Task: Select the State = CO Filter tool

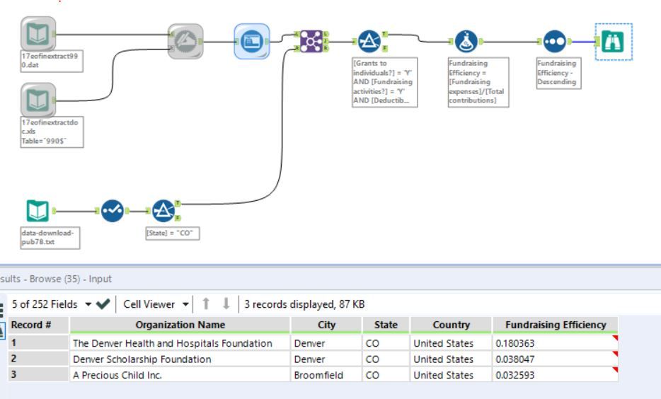Action: 163,211
